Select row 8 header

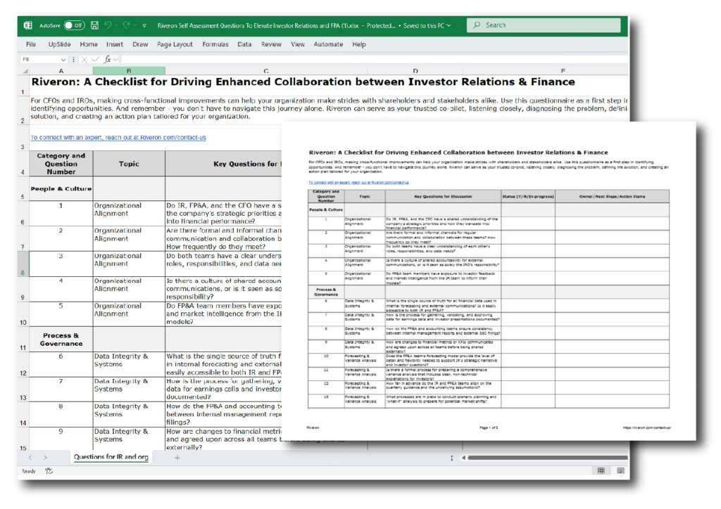point(23,264)
